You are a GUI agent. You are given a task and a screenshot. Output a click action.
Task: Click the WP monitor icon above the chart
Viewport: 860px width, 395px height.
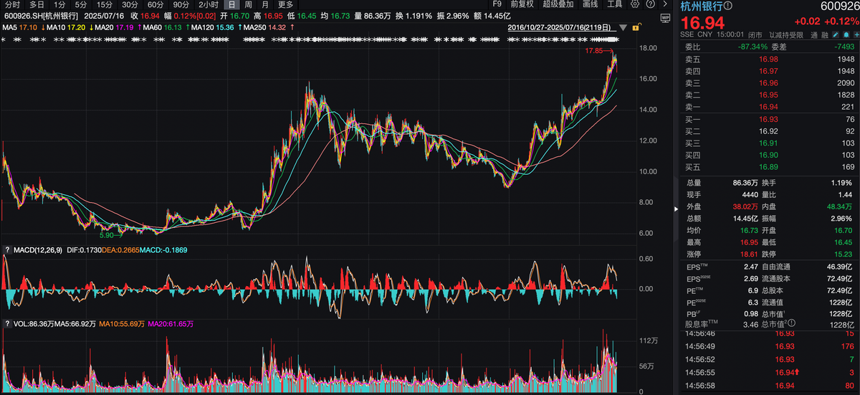pyautogui.click(x=666, y=16)
